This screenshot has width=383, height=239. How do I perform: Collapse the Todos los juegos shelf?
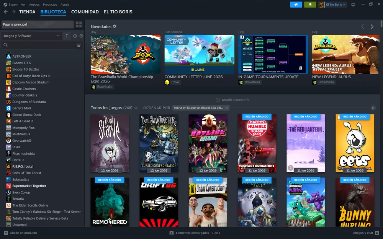tap(373, 108)
